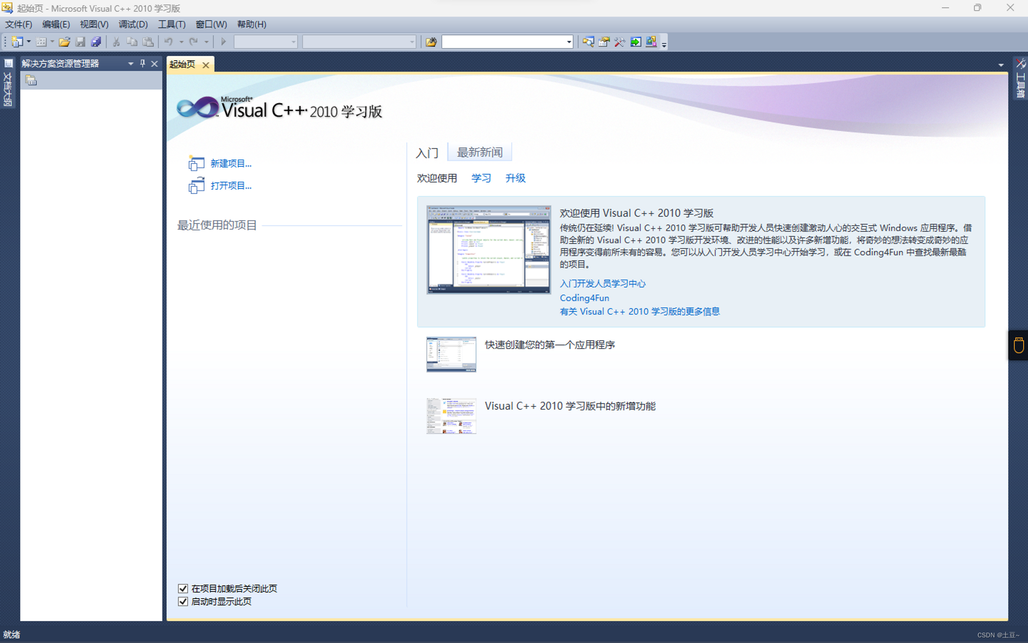Click the new project icon beside 新建项目
The width and height of the screenshot is (1028, 643).
pos(196,164)
